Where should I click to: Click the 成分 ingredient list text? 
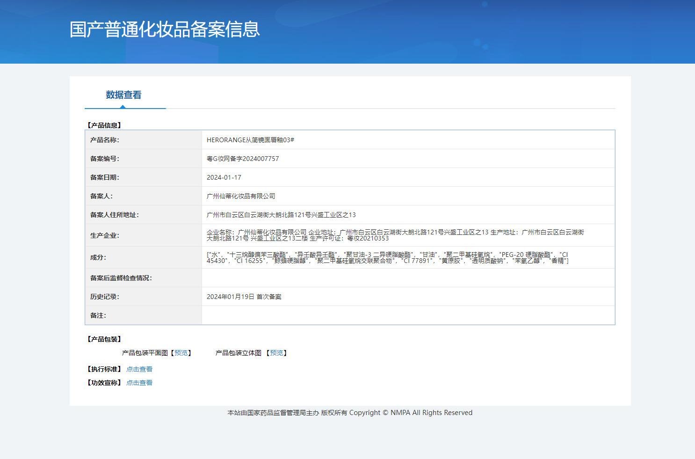click(388, 258)
